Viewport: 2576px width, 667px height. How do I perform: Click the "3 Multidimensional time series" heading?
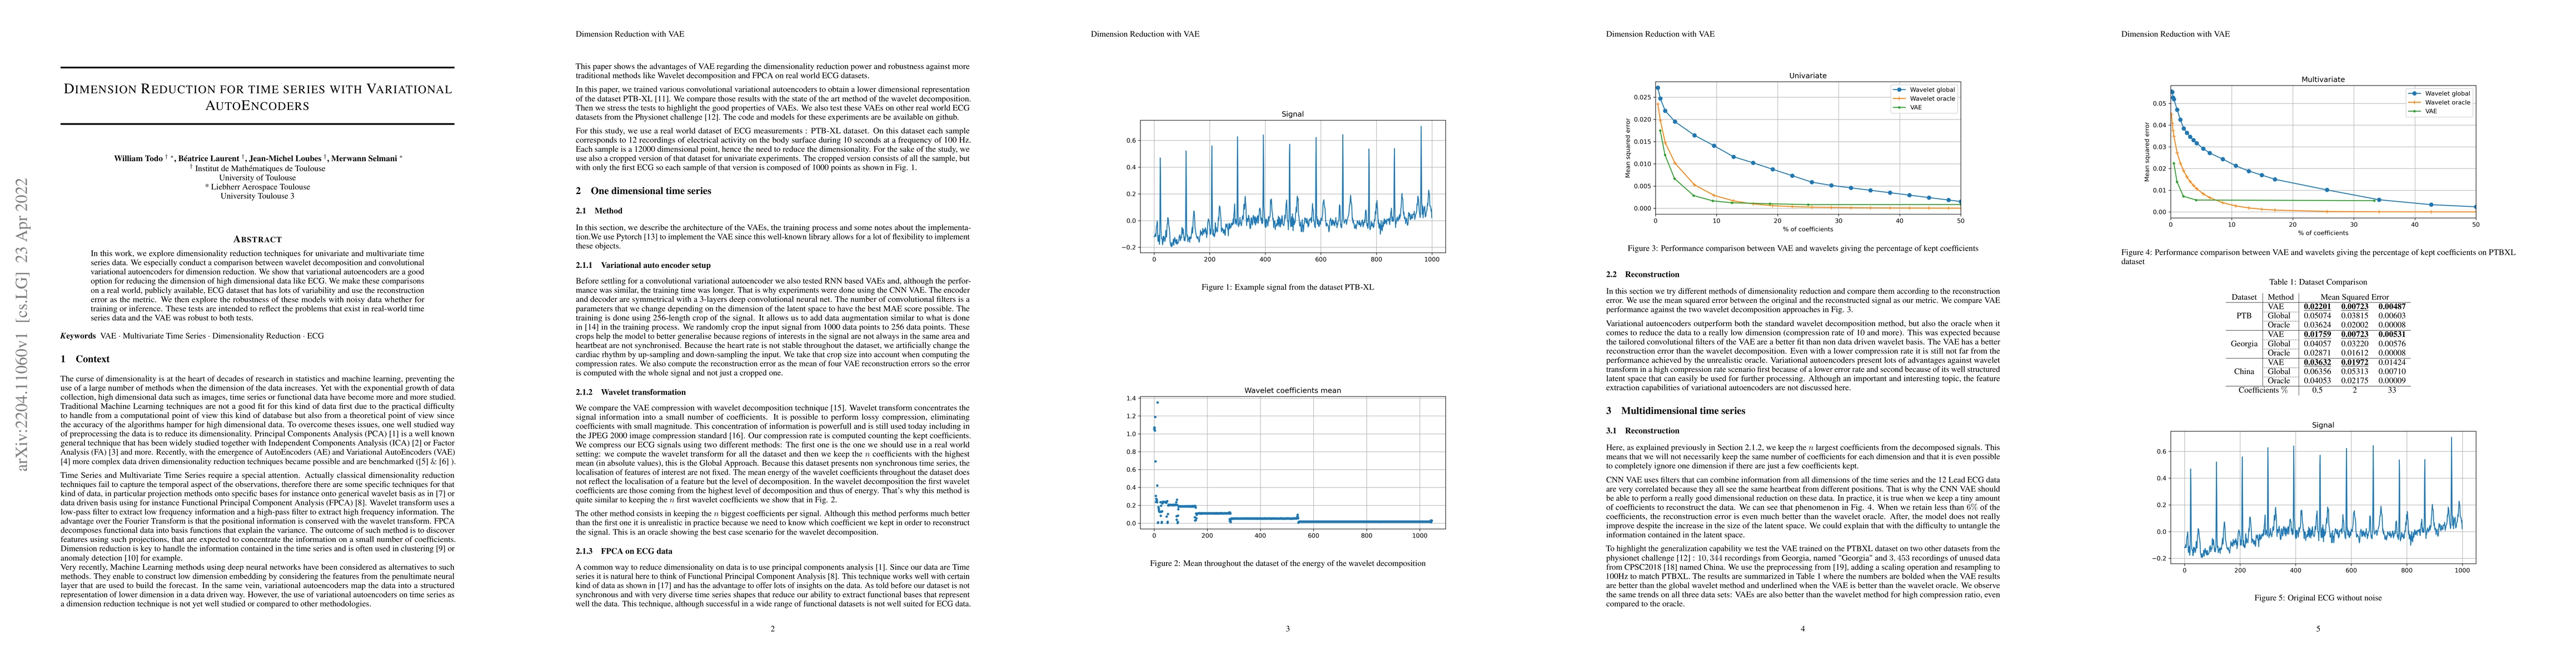[1675, 411]
